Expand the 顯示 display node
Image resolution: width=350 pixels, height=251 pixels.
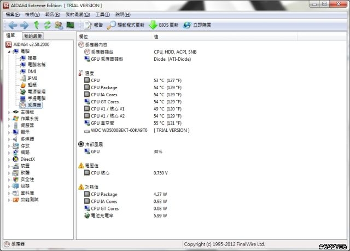click(x=9, y=132)
